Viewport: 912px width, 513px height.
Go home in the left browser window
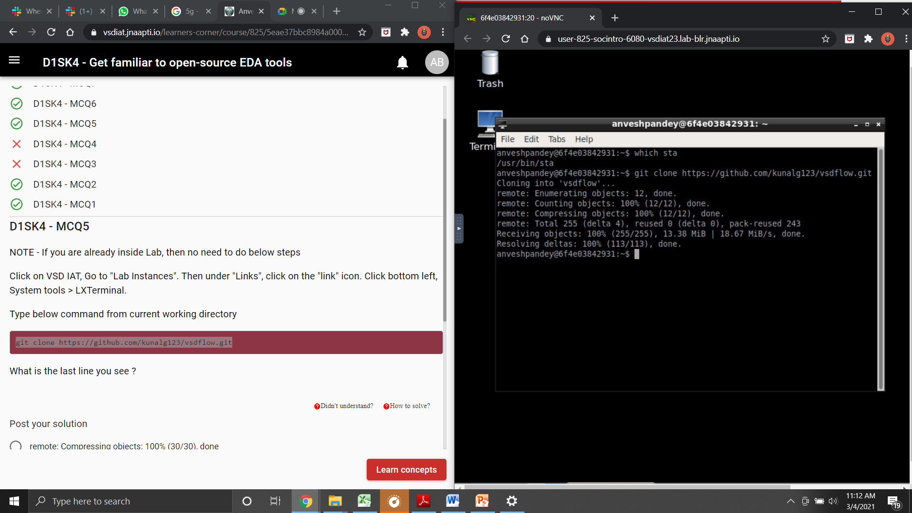(70, 32)
